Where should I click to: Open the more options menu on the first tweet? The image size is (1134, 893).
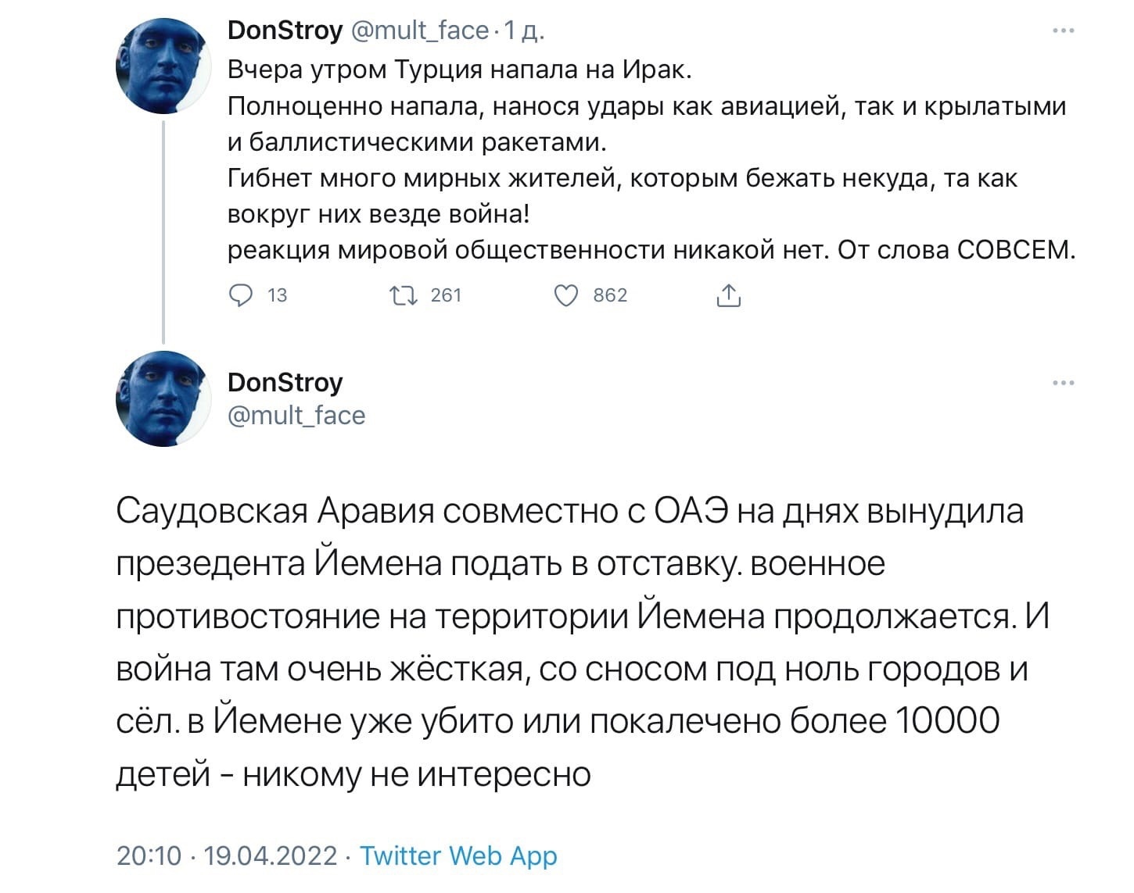point(1064,31)
